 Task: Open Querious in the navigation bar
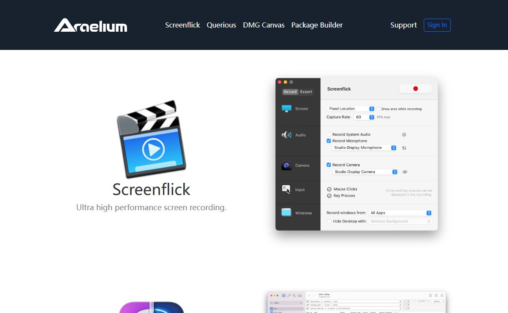221,25
